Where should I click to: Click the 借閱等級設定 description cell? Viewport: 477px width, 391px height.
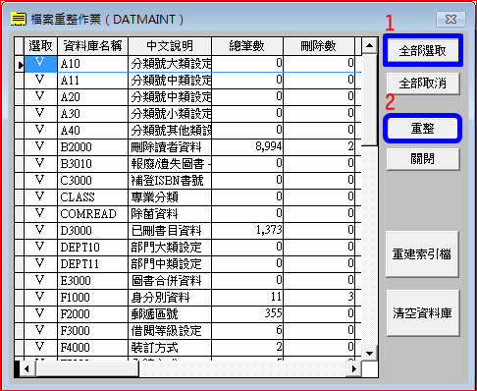click(170, 331)
